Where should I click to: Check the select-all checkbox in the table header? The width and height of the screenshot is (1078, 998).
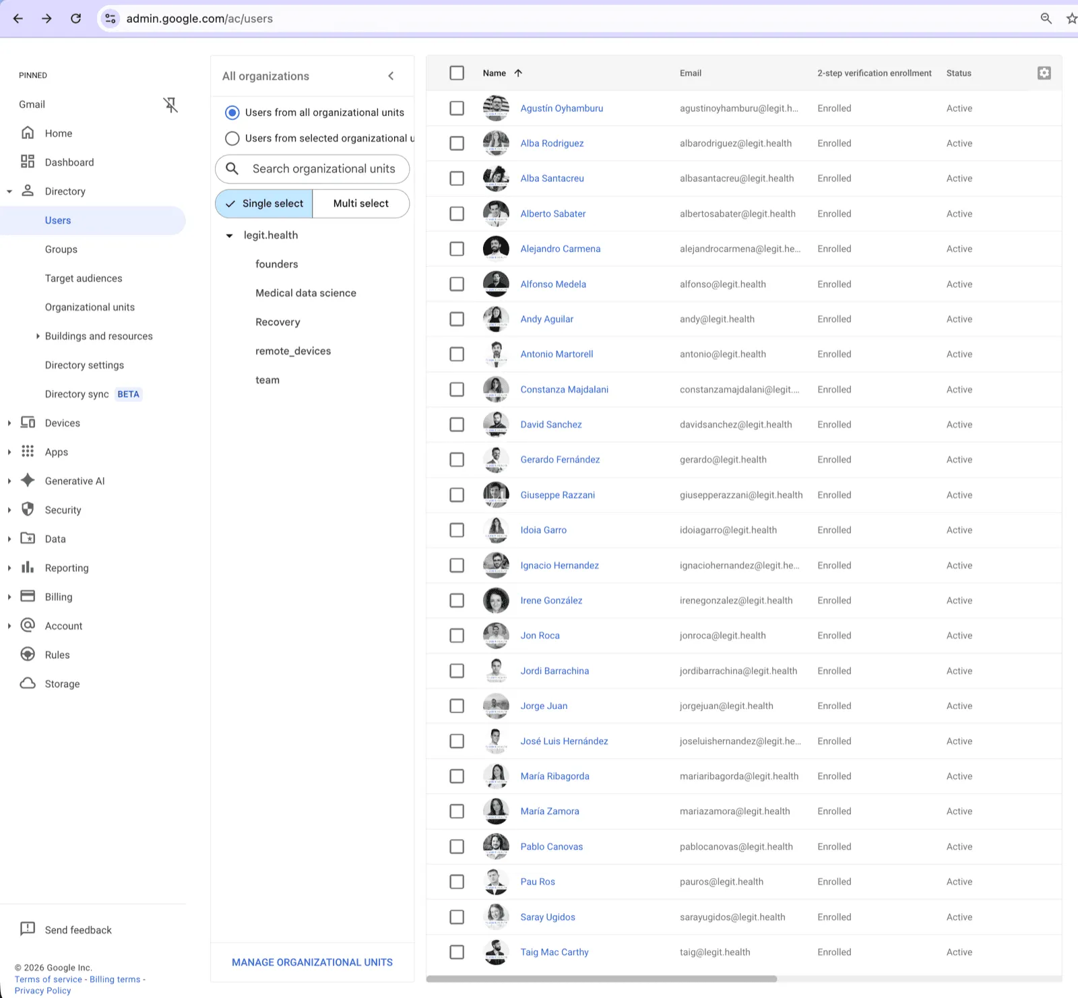(457, 72)
